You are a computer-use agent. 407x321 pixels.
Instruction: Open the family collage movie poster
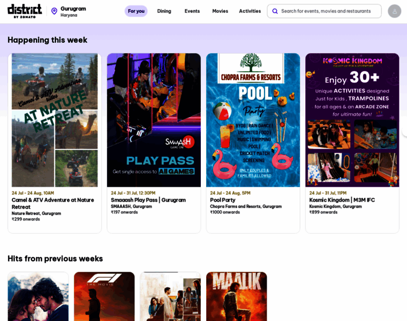coord(170,296)
